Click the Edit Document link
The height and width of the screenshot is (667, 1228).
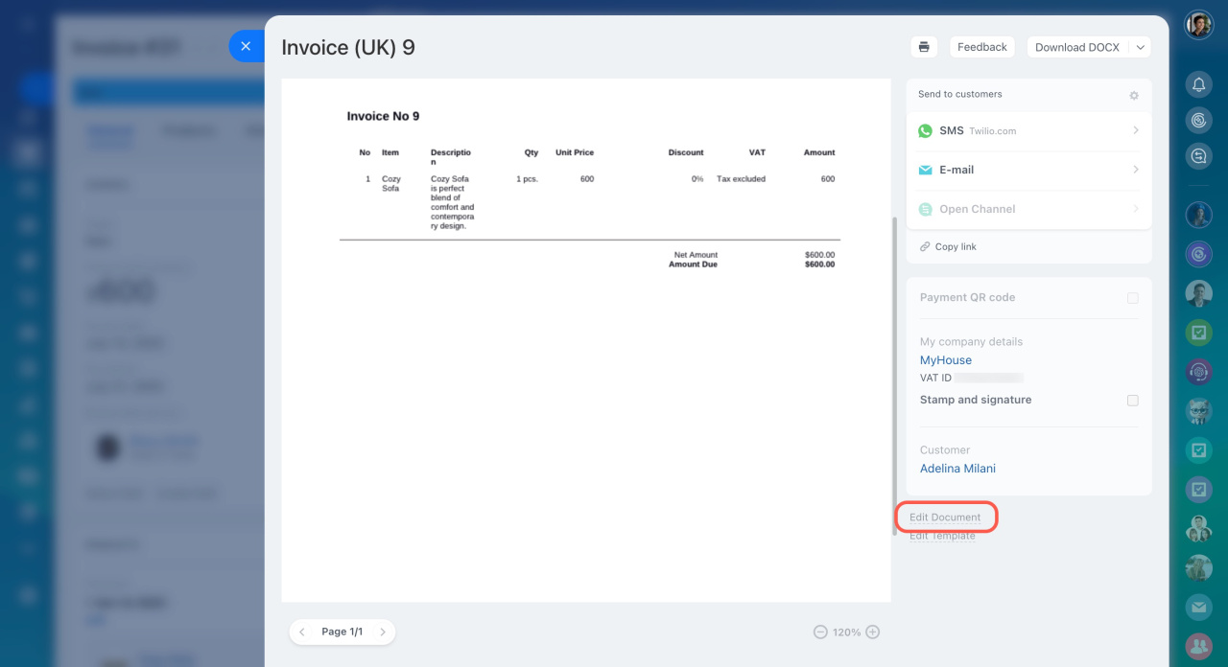click(x=945, y=517)
